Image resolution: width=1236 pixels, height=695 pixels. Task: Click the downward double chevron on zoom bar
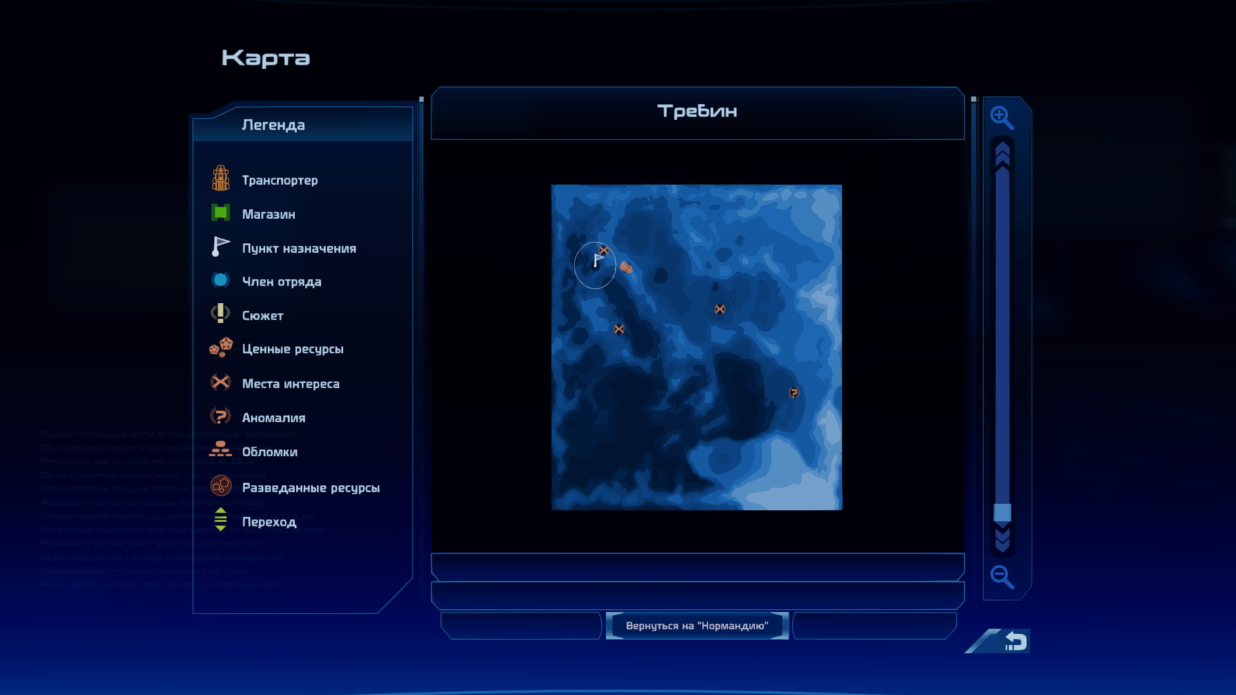coord(1002,538)
